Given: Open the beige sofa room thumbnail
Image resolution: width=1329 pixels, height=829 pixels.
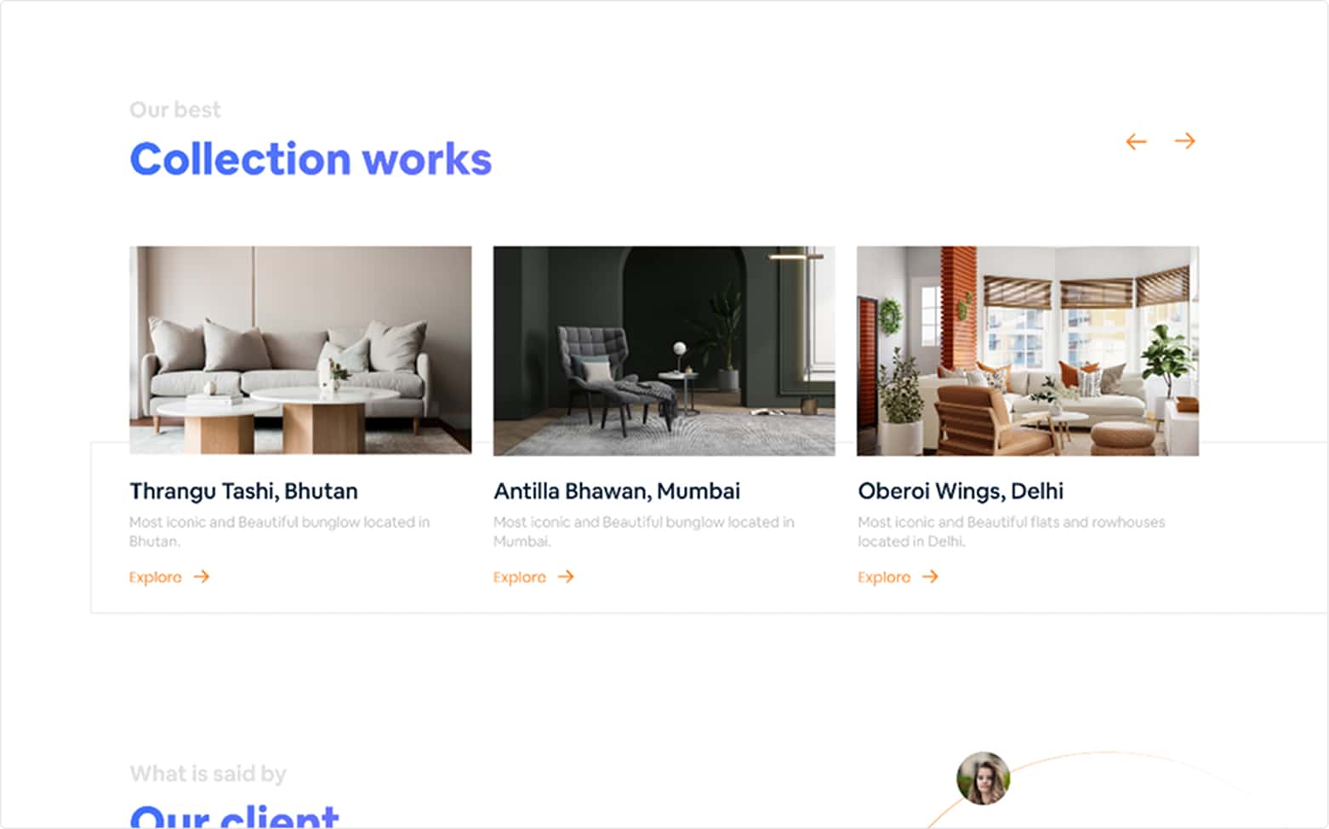Looking at the screenshot, I should 300,350.
